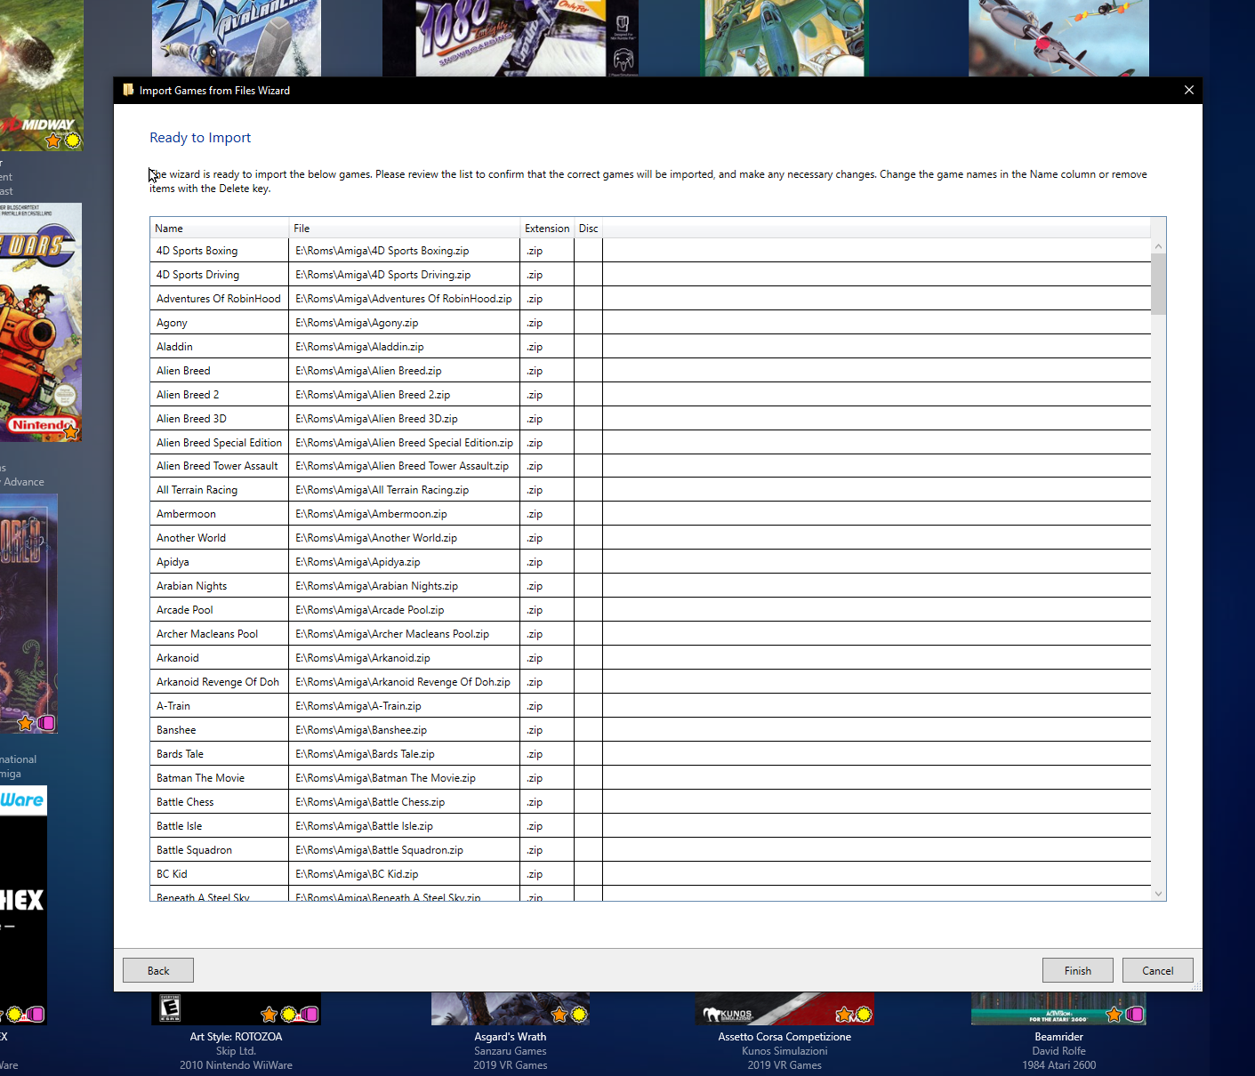Sort list by Extension column header

click(547, 229)
